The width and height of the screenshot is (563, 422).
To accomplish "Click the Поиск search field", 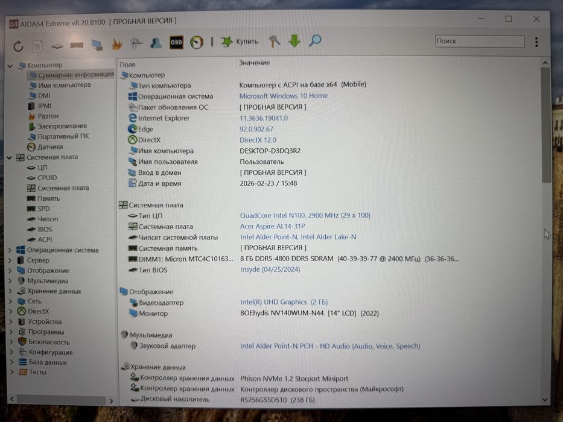I will pyautogui.click(x=479, y=41).
